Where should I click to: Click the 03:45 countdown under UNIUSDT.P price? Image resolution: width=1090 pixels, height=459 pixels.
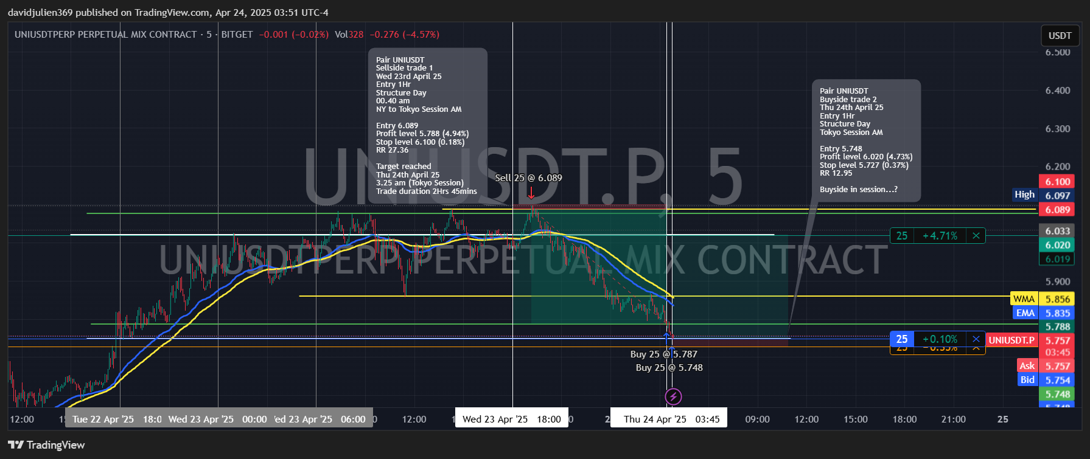point(1058,353)
